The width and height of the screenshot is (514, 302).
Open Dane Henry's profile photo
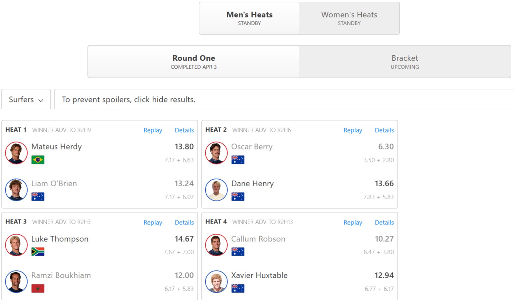point(216,190)
